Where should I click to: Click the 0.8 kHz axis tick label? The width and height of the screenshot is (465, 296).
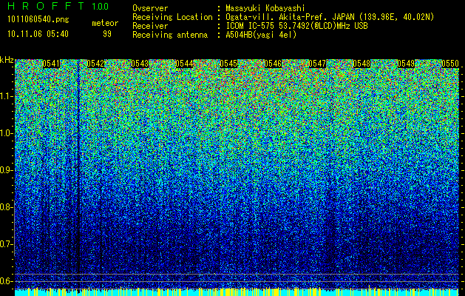click(x=6, y=207)
